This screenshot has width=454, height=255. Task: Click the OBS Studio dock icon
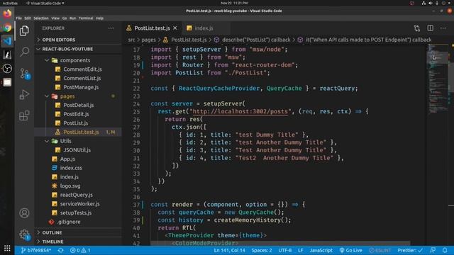(x=7, y=69)
